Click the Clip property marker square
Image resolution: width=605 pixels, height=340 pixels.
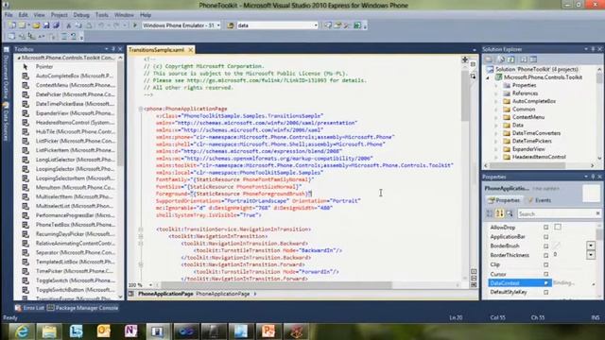tap(546, 264)
